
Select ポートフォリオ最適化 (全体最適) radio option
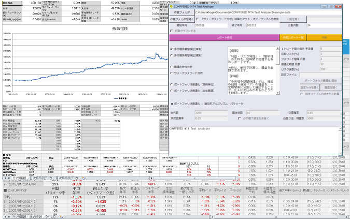coord(172,91)
